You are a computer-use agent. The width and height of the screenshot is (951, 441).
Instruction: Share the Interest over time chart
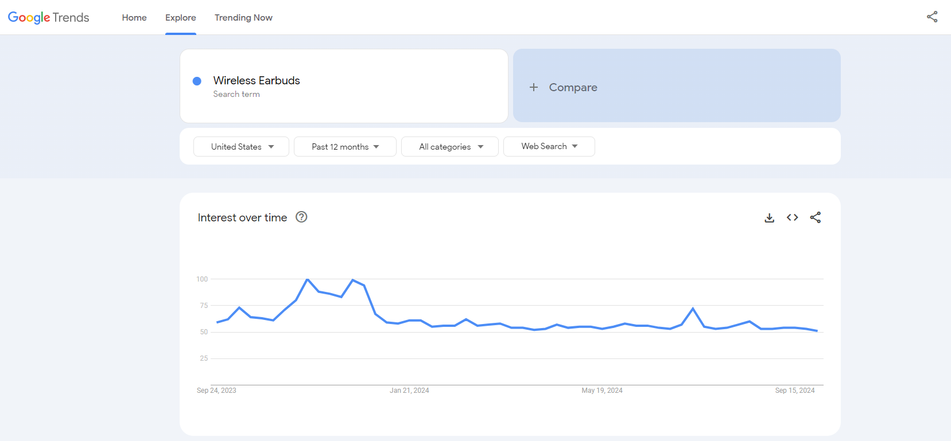816,217
